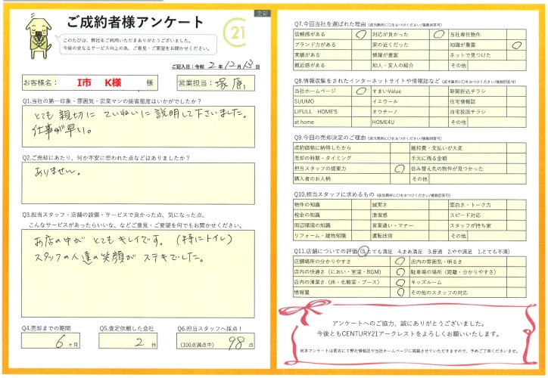Toggle the 知識が豊富 checkbox in Q7
548x378 pixels.
coord(516,44)
